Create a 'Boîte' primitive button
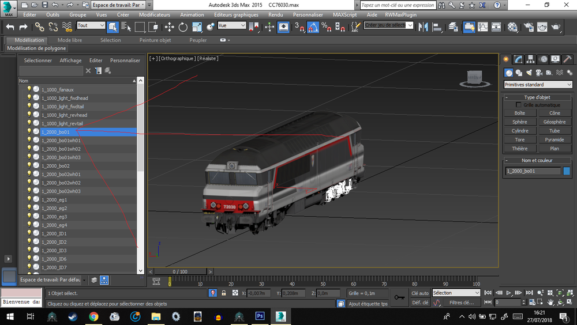The height and width of the screenshot is (325, 577). pyautogui.click(x=520, y=113)
